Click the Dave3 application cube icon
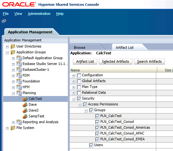 (x=25, y=111)
